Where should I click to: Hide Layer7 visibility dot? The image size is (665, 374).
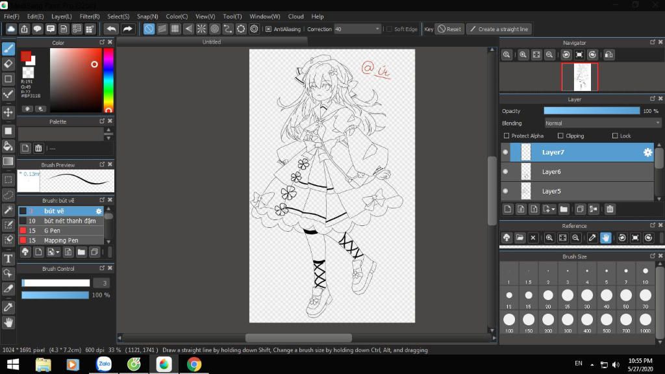(505, 152)
